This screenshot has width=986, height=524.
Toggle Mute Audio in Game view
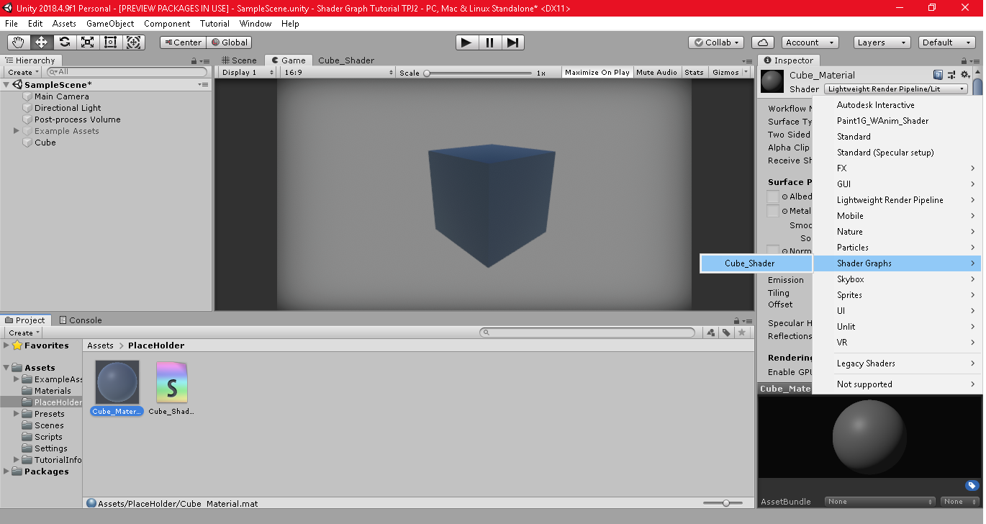click(656, 73)
